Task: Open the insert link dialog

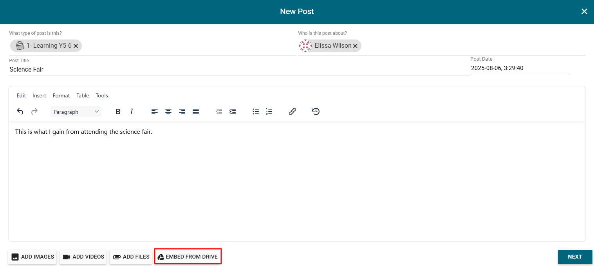Action: pyautogui.click(x=292, y=111)
